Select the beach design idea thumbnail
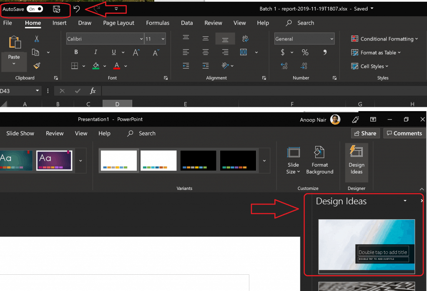 367,246
